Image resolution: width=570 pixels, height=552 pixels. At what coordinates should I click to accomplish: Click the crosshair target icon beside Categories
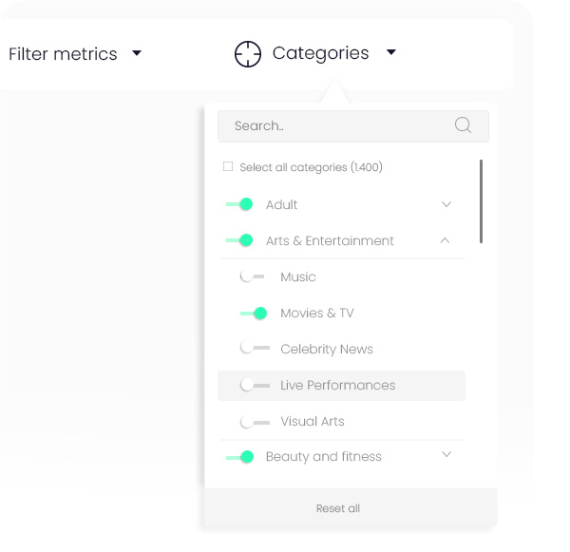[248, 54]
